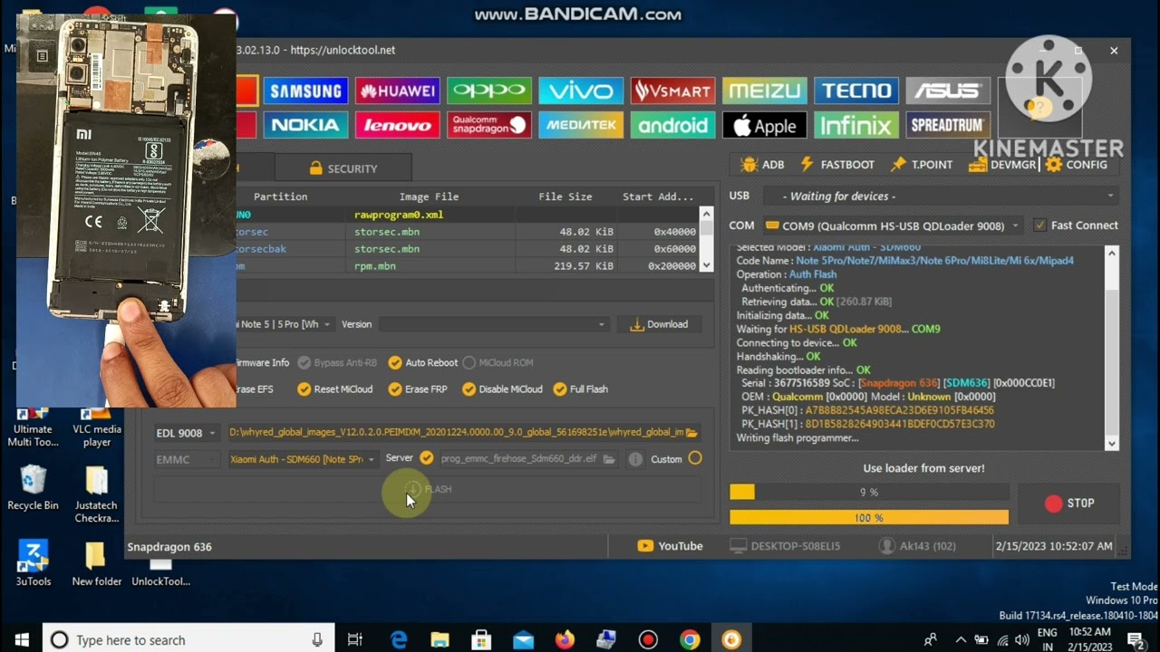Screen dimensions: 1160x652
Task: Select the vivo brand tile
Action: [x=581, y=91]
